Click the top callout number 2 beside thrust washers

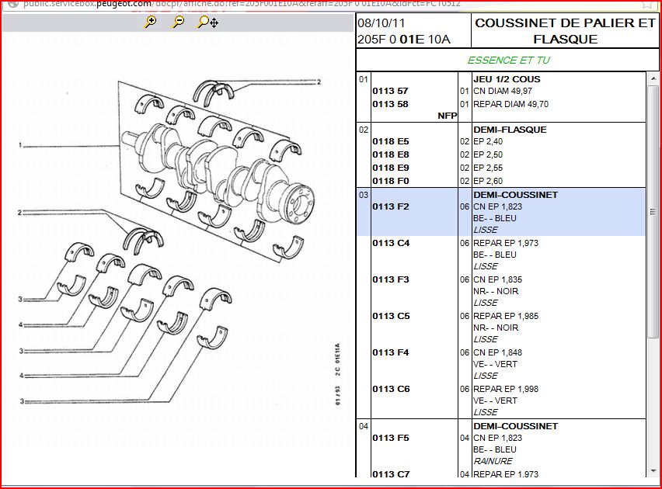click(x=319, y=81)
